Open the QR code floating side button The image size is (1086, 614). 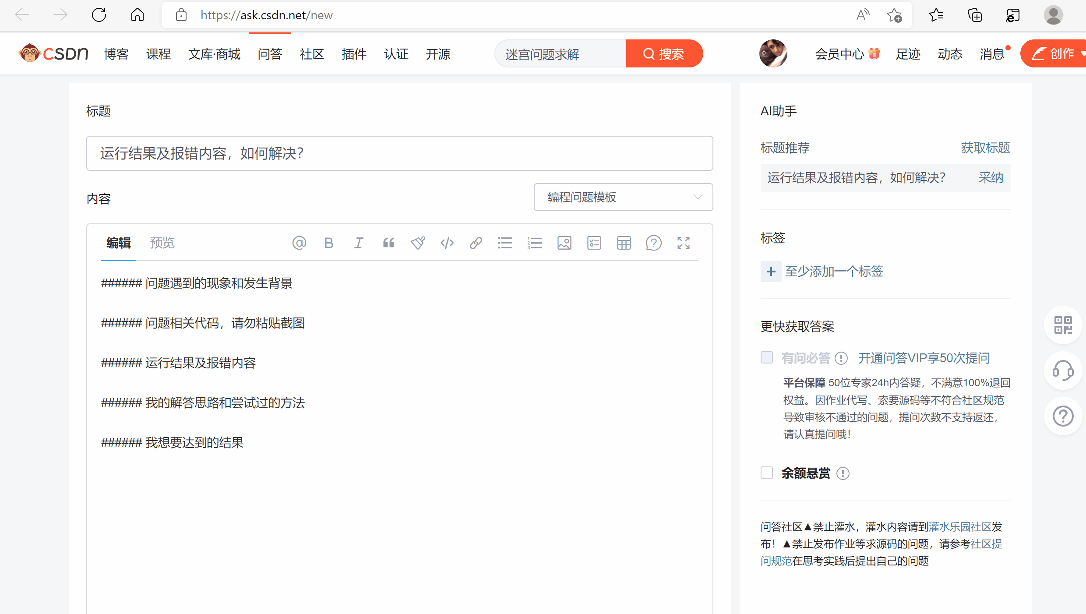[x=1063, y=325]
